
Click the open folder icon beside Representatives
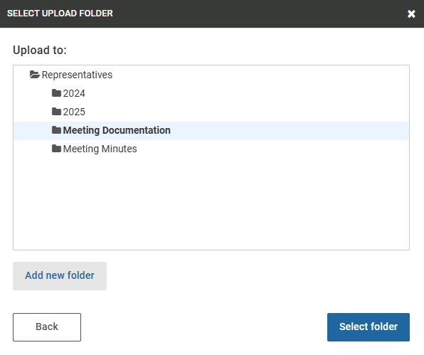(35, 75)
